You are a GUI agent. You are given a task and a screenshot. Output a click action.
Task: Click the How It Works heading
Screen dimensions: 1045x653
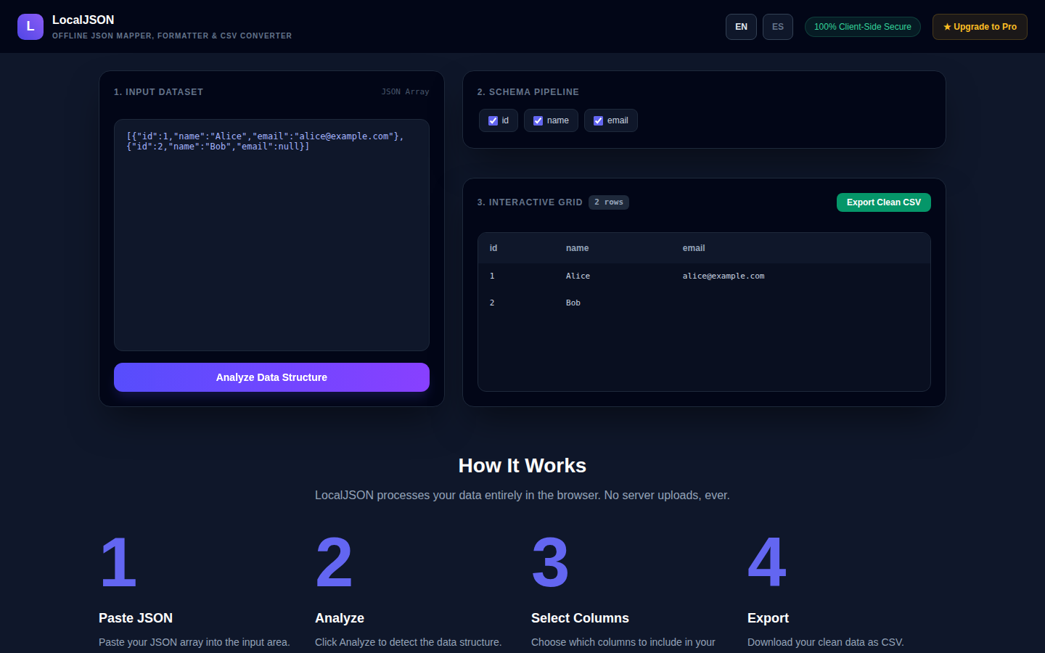[522, 466]
